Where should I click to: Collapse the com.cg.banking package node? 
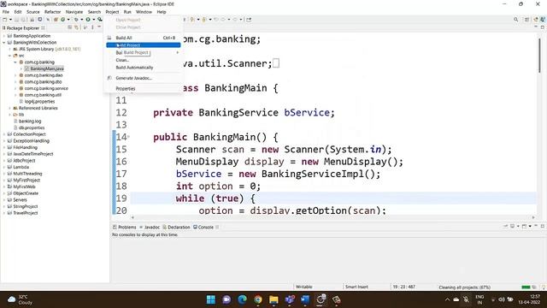click(x=15, y=62)
